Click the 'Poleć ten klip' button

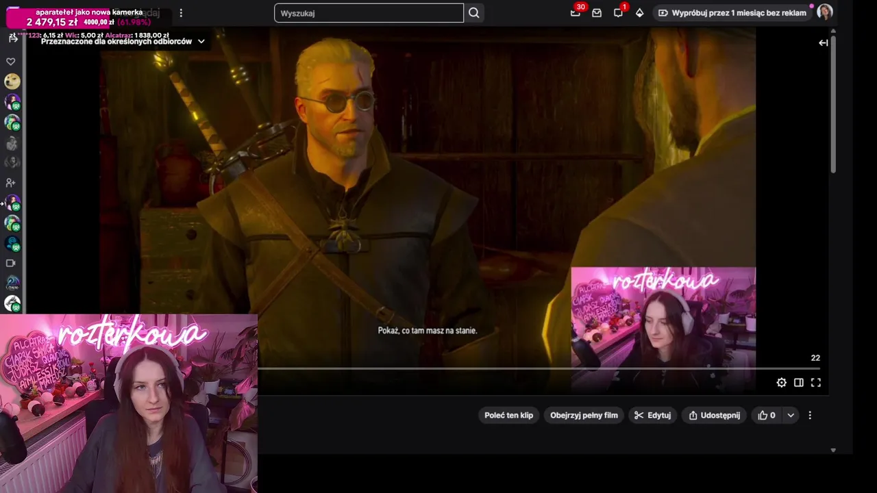coord(508,415)
